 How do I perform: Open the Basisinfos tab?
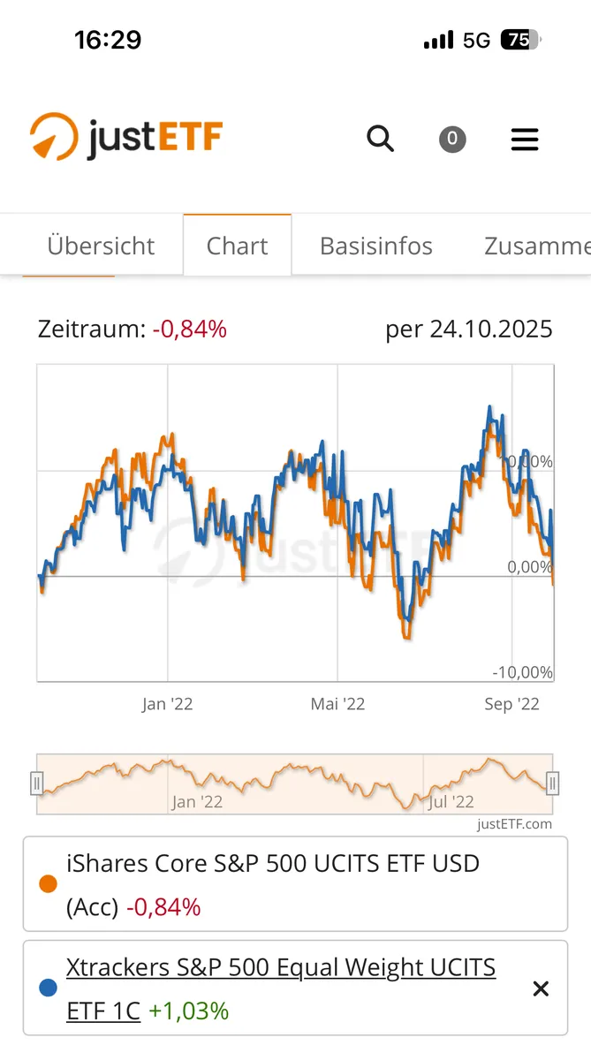click(x=376, y=246)
